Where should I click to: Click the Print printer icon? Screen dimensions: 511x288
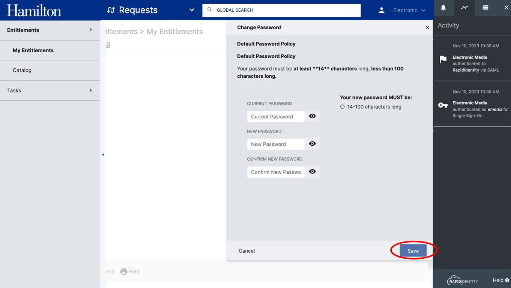click(124, 271)
